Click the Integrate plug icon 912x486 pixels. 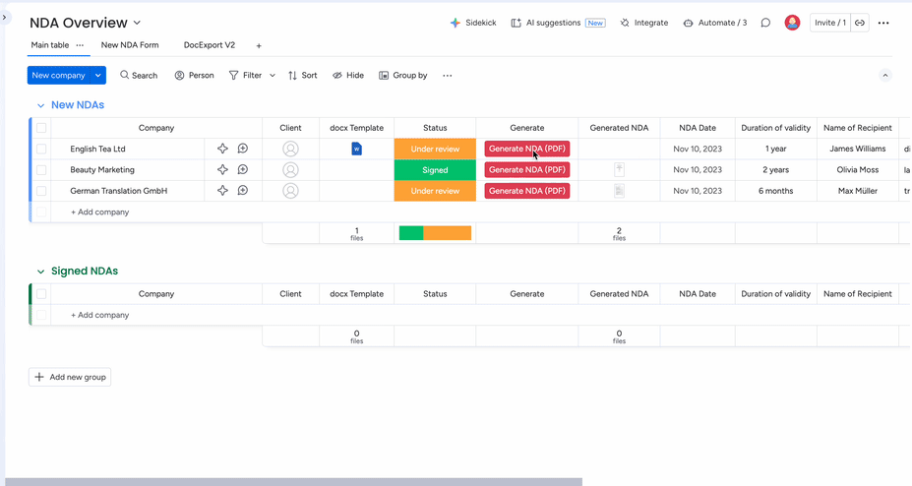point(625,23)
